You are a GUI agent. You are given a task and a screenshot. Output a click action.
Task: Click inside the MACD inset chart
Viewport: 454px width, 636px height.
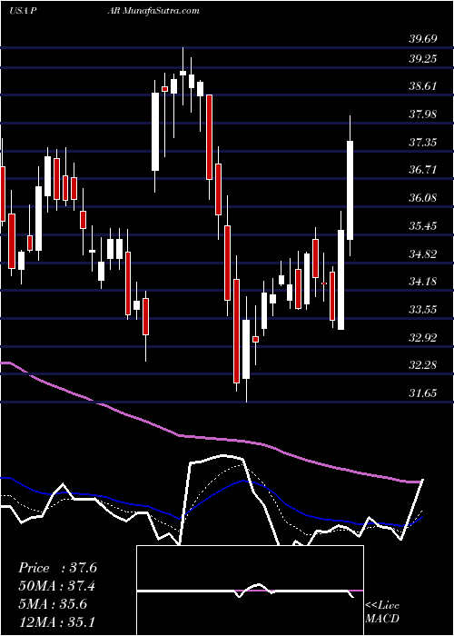[x=251, y=591]
